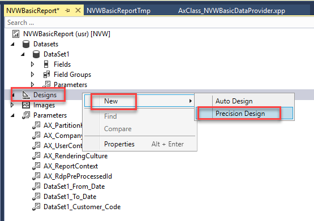Focus the Search input field

tap(160, 23)
